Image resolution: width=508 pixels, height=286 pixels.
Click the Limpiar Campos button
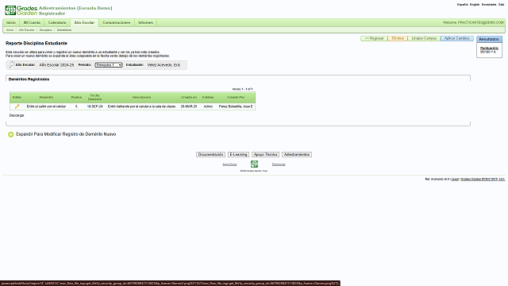(x=424, y=38)
